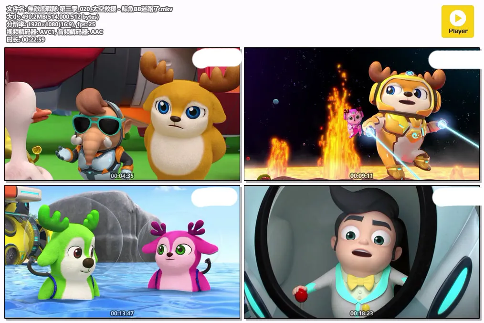Click the AVC1 and AAC codec info line
This screenshot has height=323, width=484.
click(x=54, y=32)
